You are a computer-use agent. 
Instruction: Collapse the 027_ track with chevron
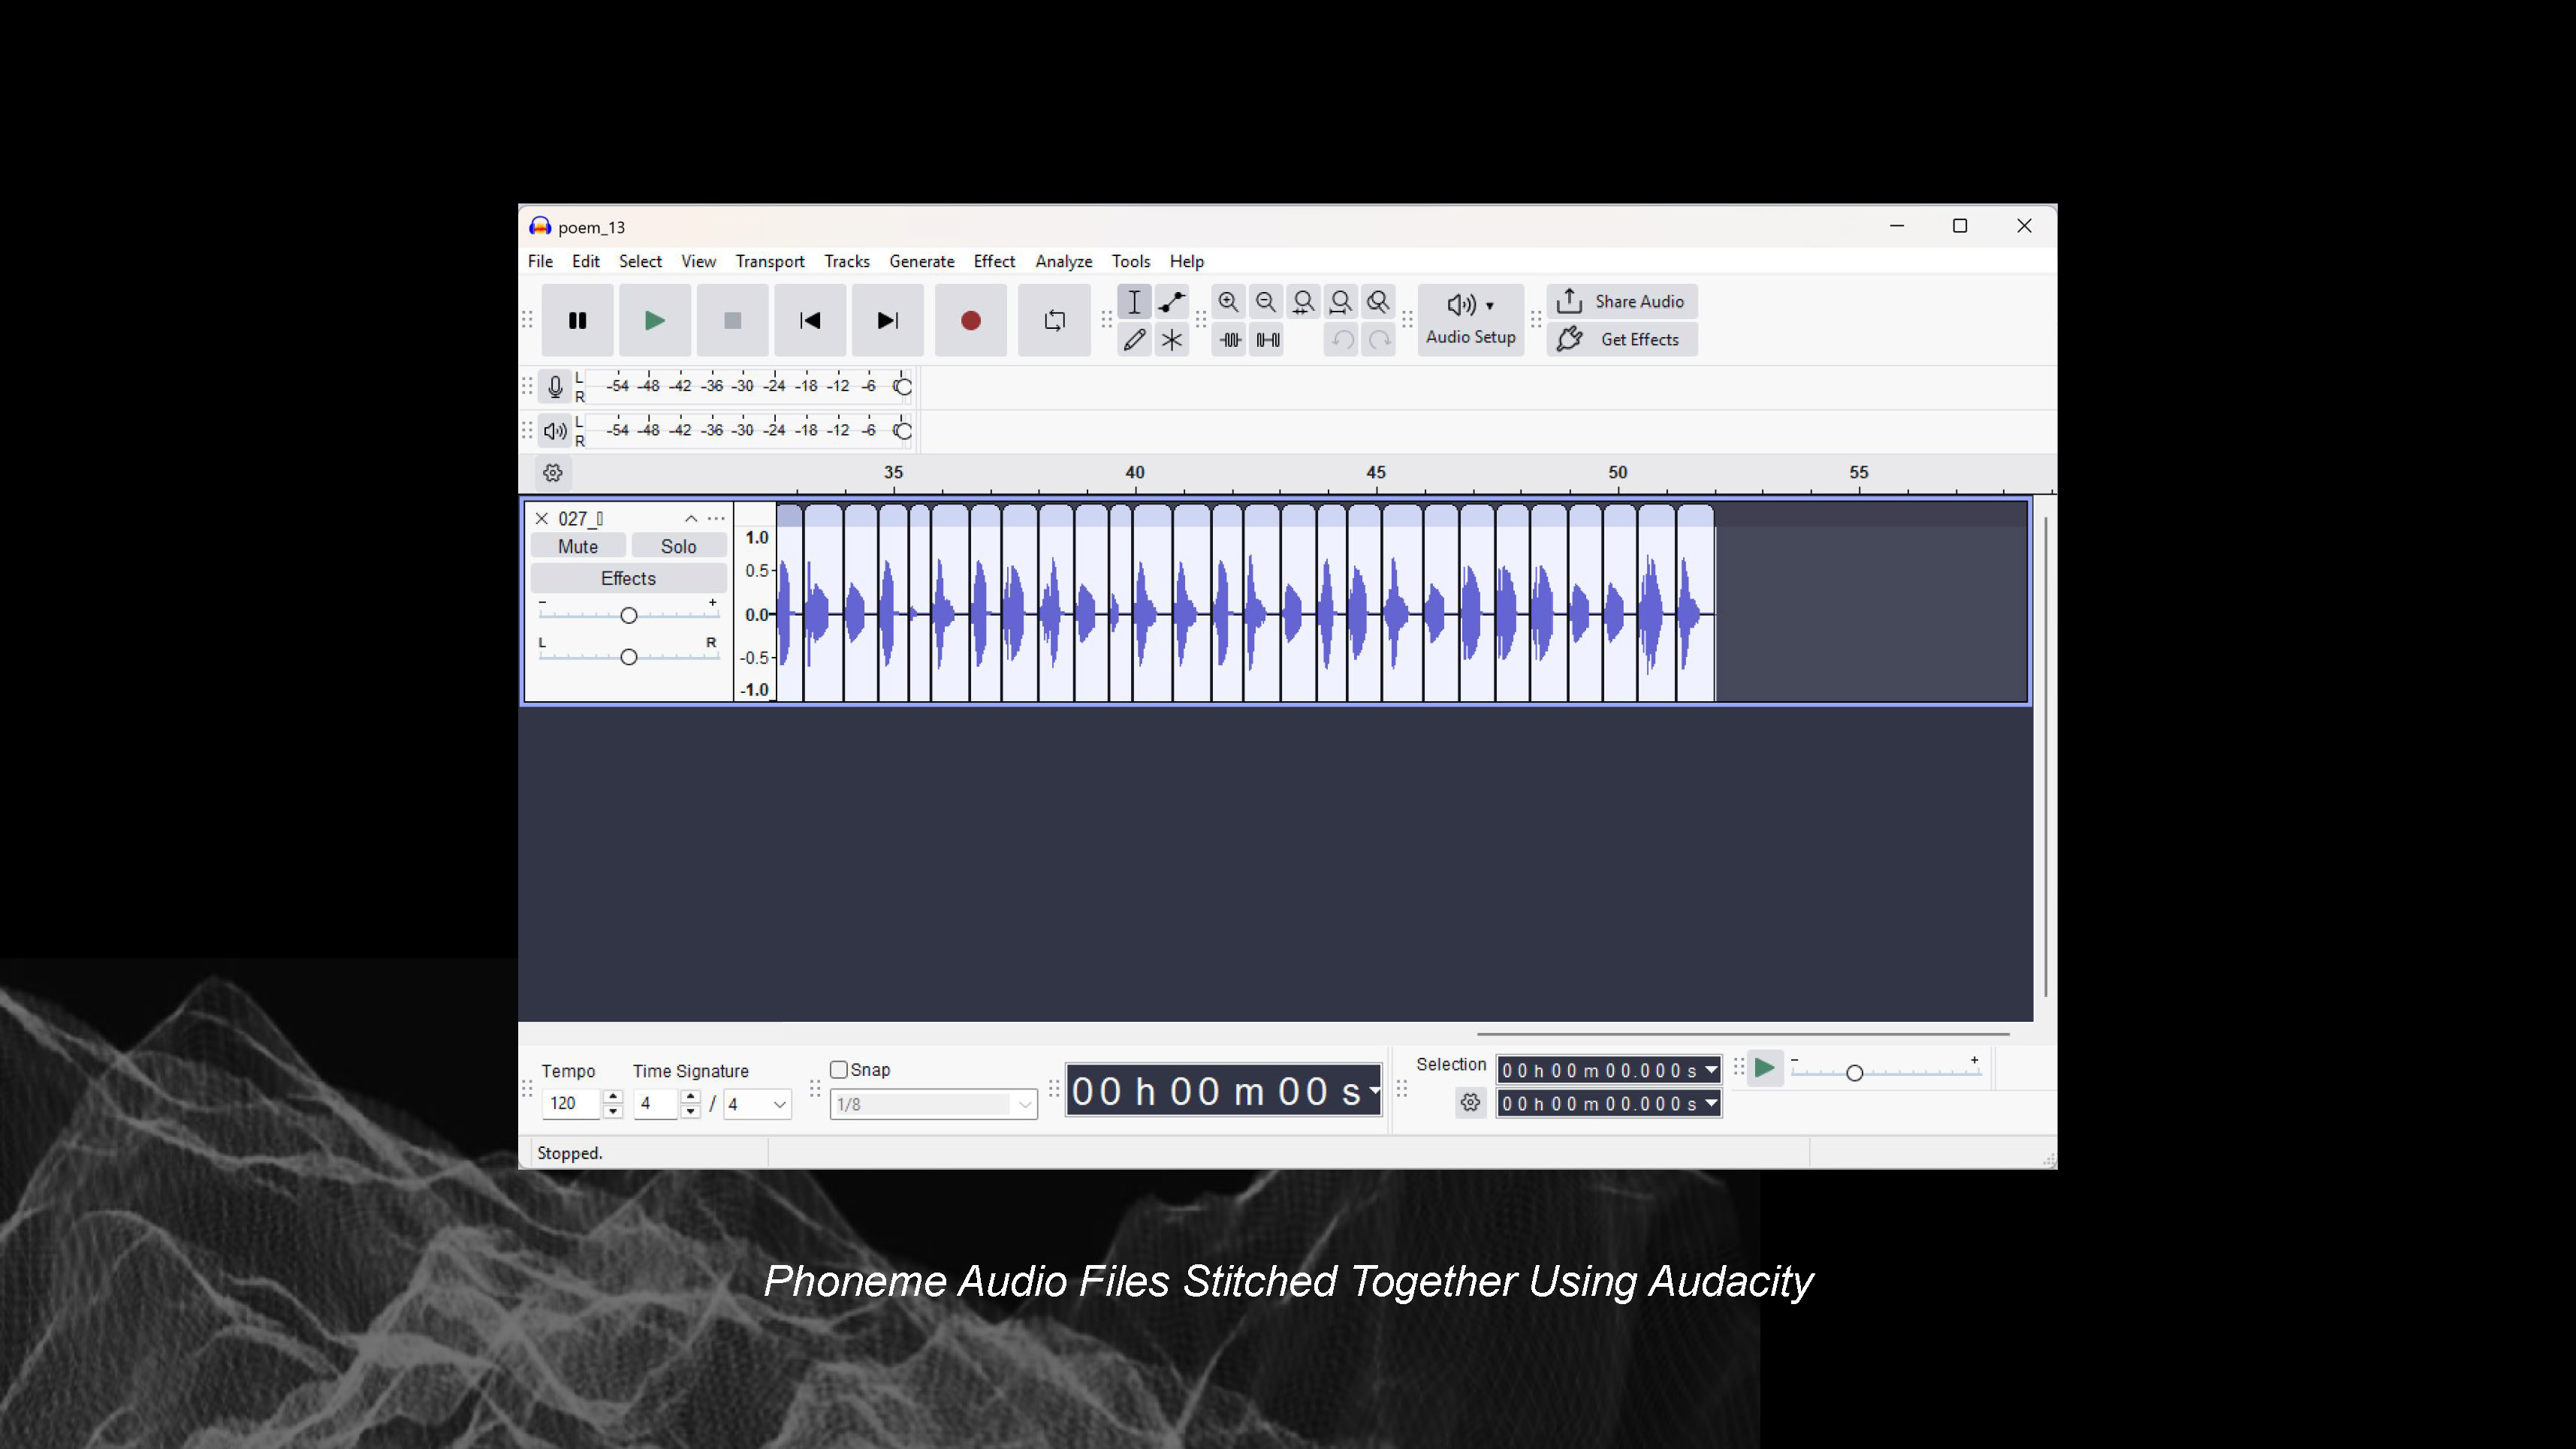pyautogui.click(x=690, y=518)
